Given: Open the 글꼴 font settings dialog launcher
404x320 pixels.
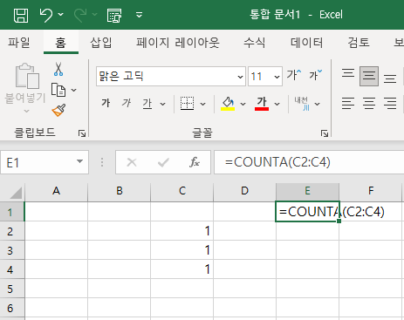Looking at the screenshot, I should (325, 133).
